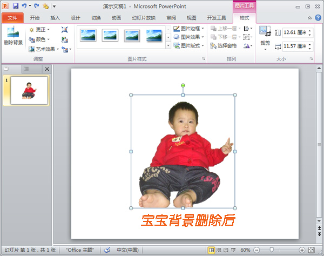Open the Corrections (更正) menu

tap(39, 30)
